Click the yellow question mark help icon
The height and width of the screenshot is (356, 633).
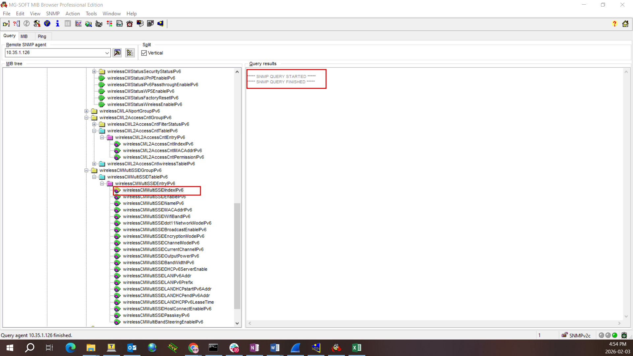pyautogui.click(x=614, y=23)
